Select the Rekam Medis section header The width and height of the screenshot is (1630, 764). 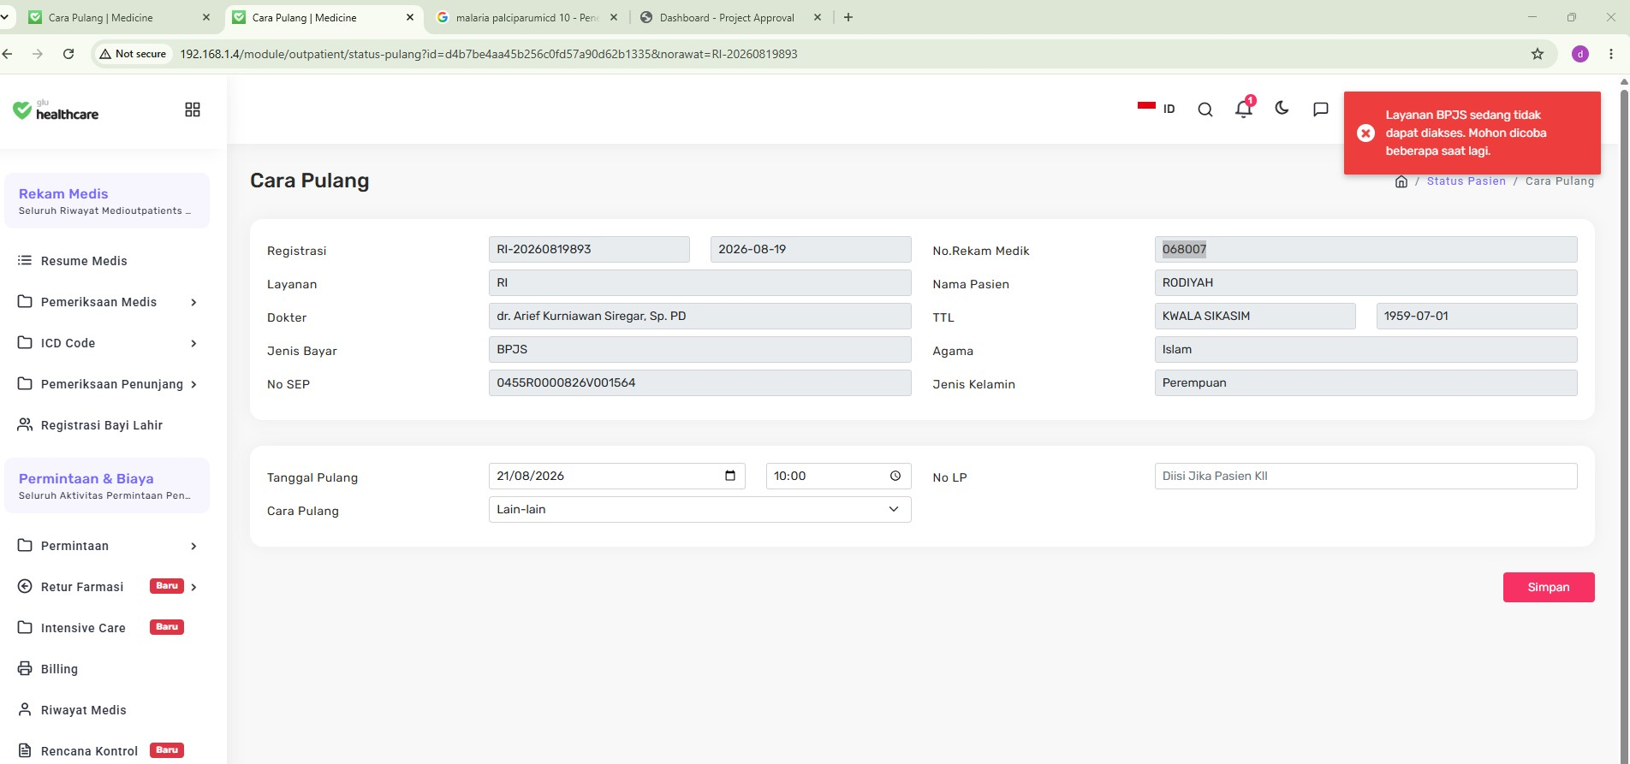click(x=107, y=201)
